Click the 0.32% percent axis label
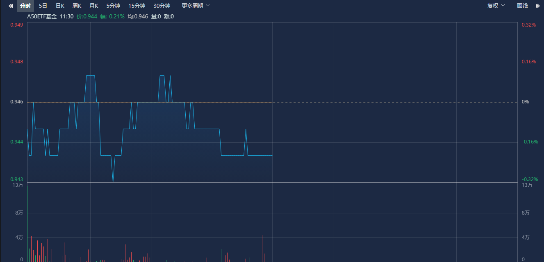 click(528, 25)
